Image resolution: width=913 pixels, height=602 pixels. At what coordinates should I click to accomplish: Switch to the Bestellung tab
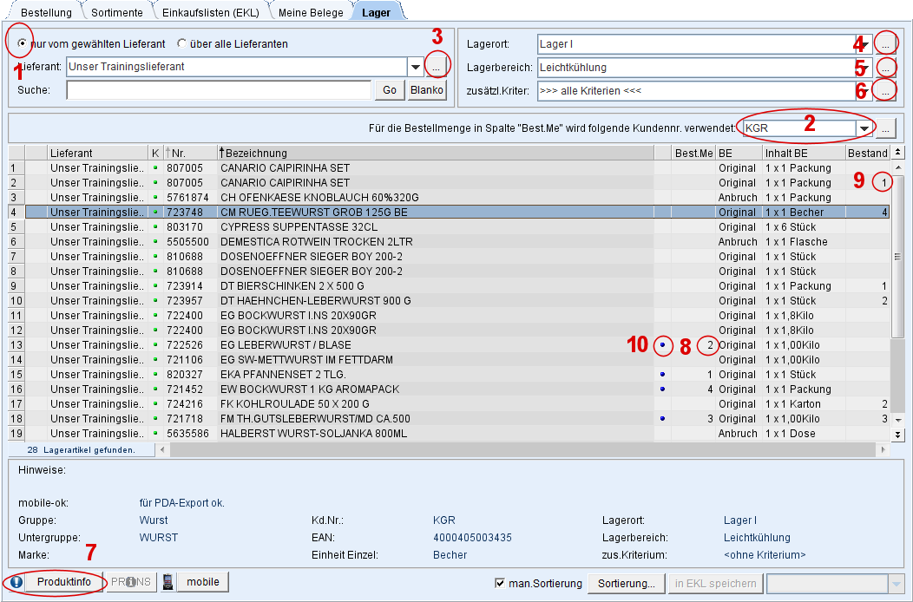click(x=46, y=13)
